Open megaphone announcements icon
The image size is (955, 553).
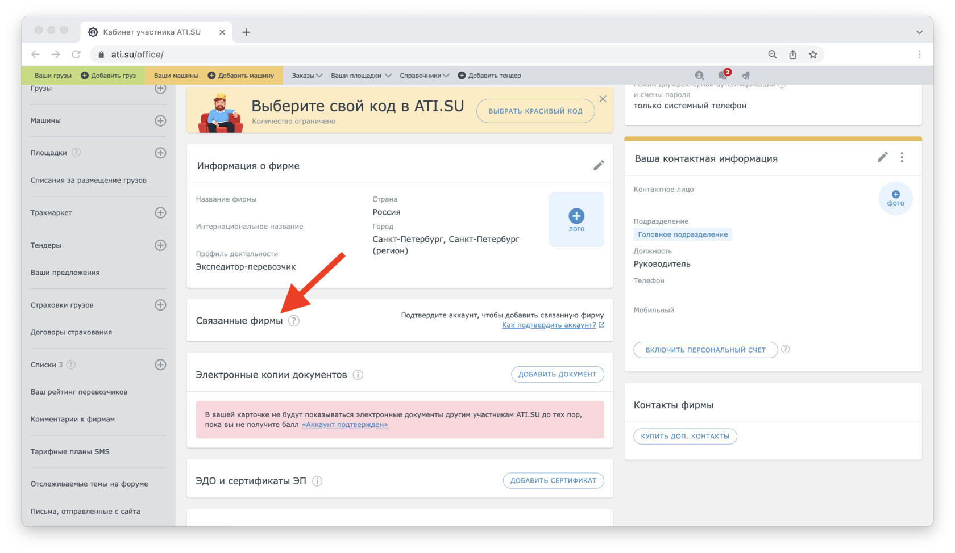pyautogui.click(x=746, y=75)
